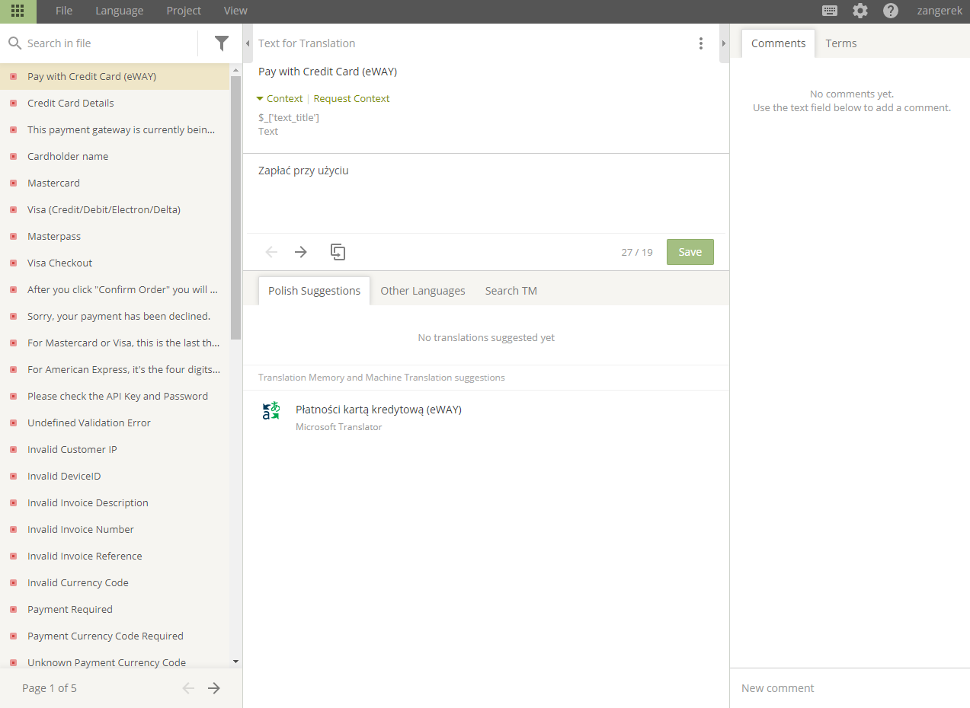Select string Invalid Currency Code

(114, 582)
